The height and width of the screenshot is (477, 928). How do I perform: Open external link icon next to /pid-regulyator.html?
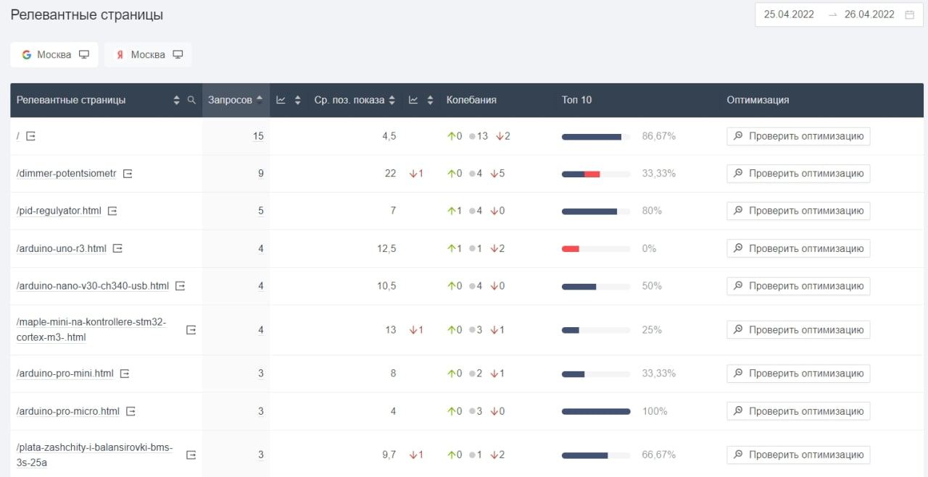point(112,211)
